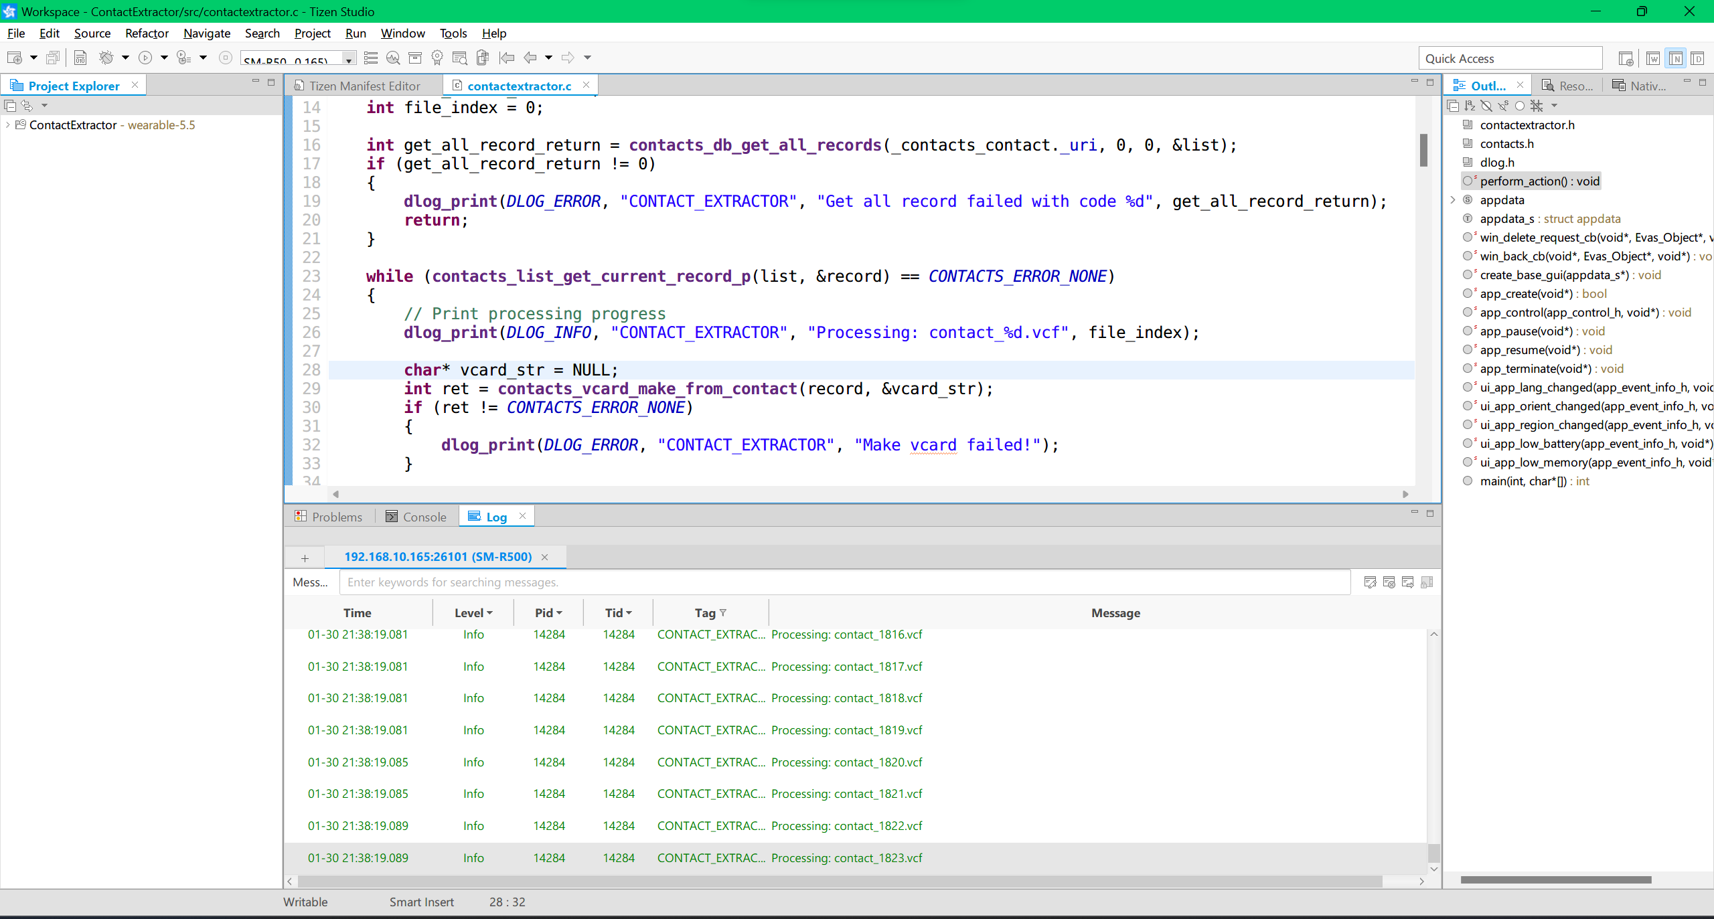The width and height of the screenshot is (1714, 919).
Task: Click the Stop icon in toolbar
Action: coord(226,58)
